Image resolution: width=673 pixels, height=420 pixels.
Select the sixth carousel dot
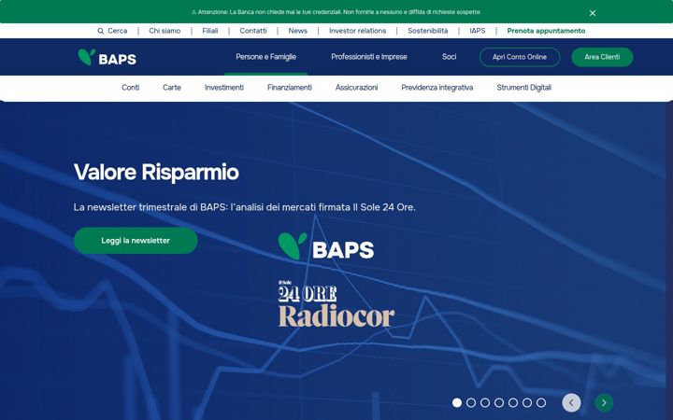pyautogui.click(x=527, y=402)
